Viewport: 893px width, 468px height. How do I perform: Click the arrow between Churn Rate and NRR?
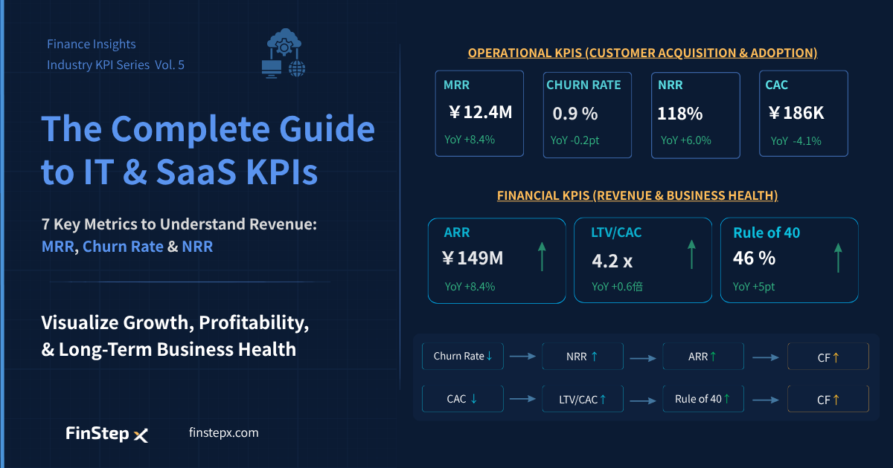click(x=523, y=357)
